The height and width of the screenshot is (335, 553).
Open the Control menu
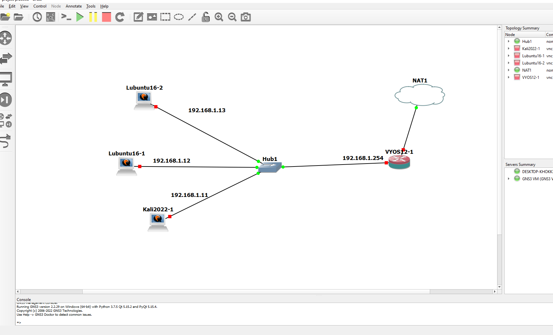[40, 6]
